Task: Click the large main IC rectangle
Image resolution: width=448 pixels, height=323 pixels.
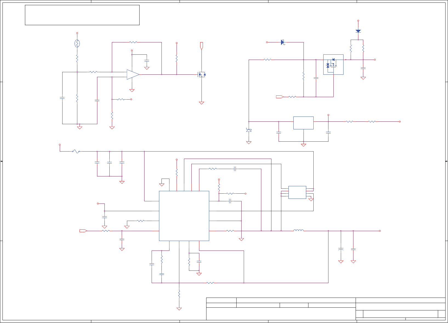Action: 184,216
